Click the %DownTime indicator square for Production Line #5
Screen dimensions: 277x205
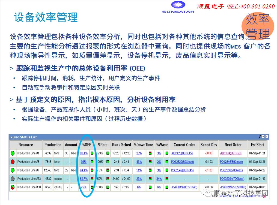(150, 162)
